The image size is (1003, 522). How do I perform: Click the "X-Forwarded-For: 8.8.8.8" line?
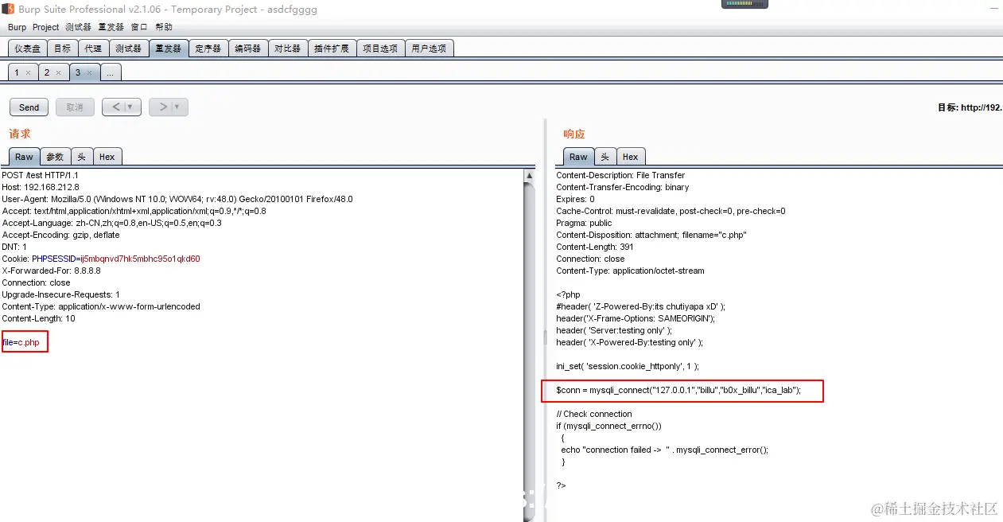click(x=52, y=271)
